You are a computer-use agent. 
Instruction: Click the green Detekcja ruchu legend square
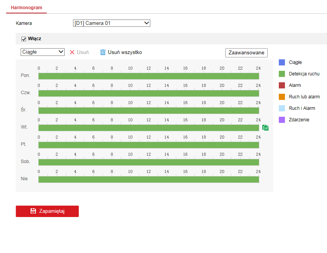[282, 73]
